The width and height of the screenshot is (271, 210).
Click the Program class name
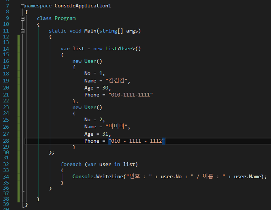(65, 18)
